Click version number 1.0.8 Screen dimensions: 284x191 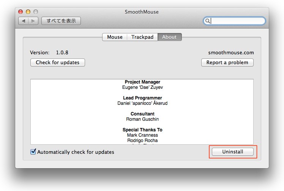pos(62,52)
